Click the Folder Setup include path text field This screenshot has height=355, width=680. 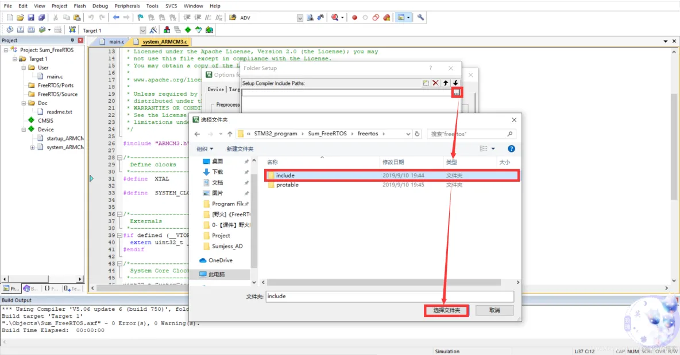click(347, 93)
